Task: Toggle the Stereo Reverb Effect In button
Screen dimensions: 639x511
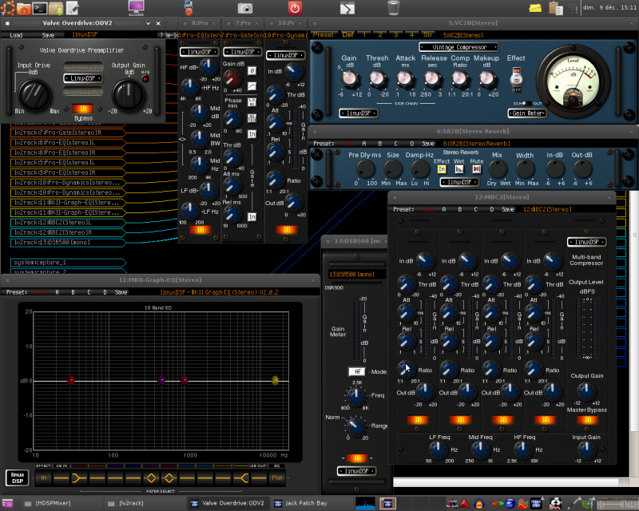Action: pyautogui.click(x=442, y=168)
